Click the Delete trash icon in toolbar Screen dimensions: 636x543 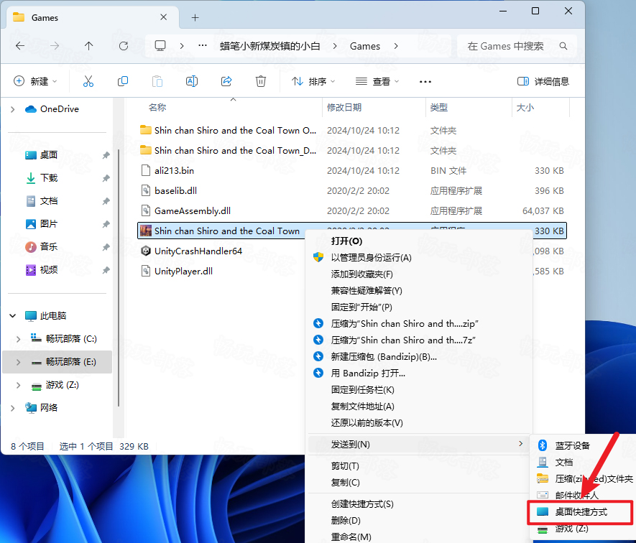pyautogui.click(x=260, y=81)
